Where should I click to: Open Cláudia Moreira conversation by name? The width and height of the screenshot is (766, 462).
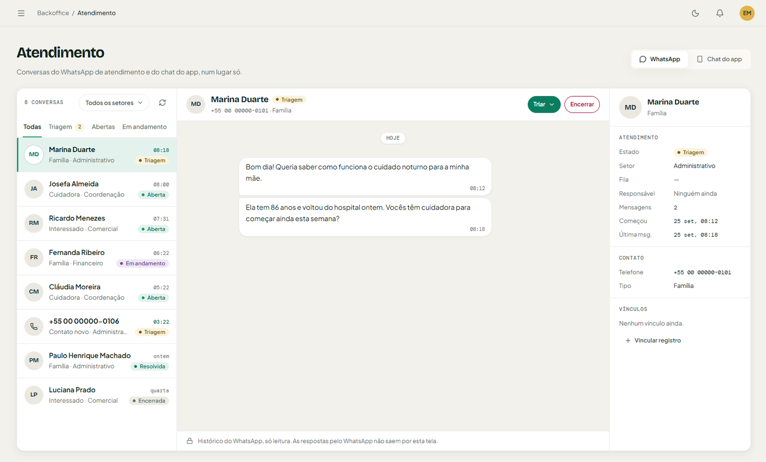[75, 287]
